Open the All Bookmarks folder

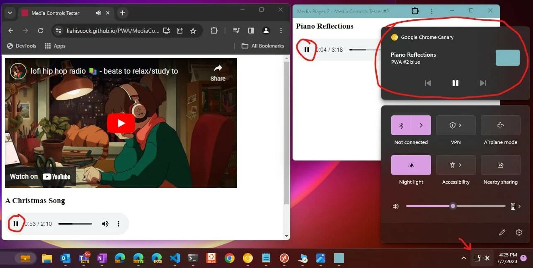click(x=263, y=46)
